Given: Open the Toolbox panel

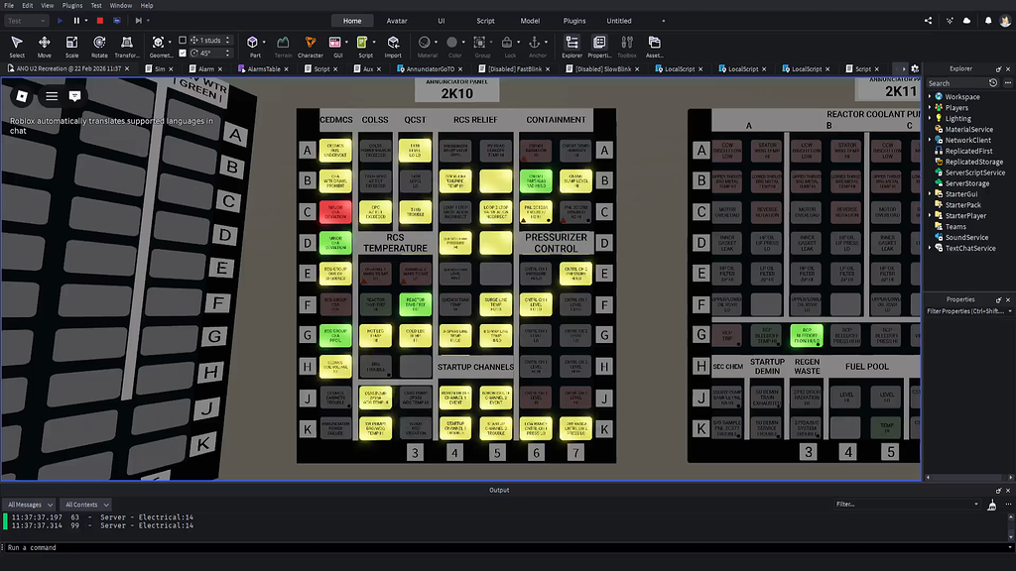Looking at the screenshot, I should [x=627, y=46].
